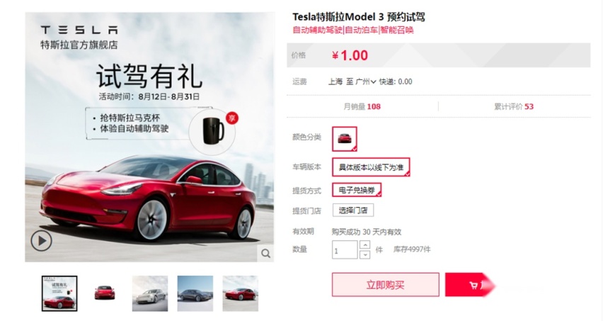603x321 pixels.
Task: Select the small red car thumbnail
Action: 105,293
